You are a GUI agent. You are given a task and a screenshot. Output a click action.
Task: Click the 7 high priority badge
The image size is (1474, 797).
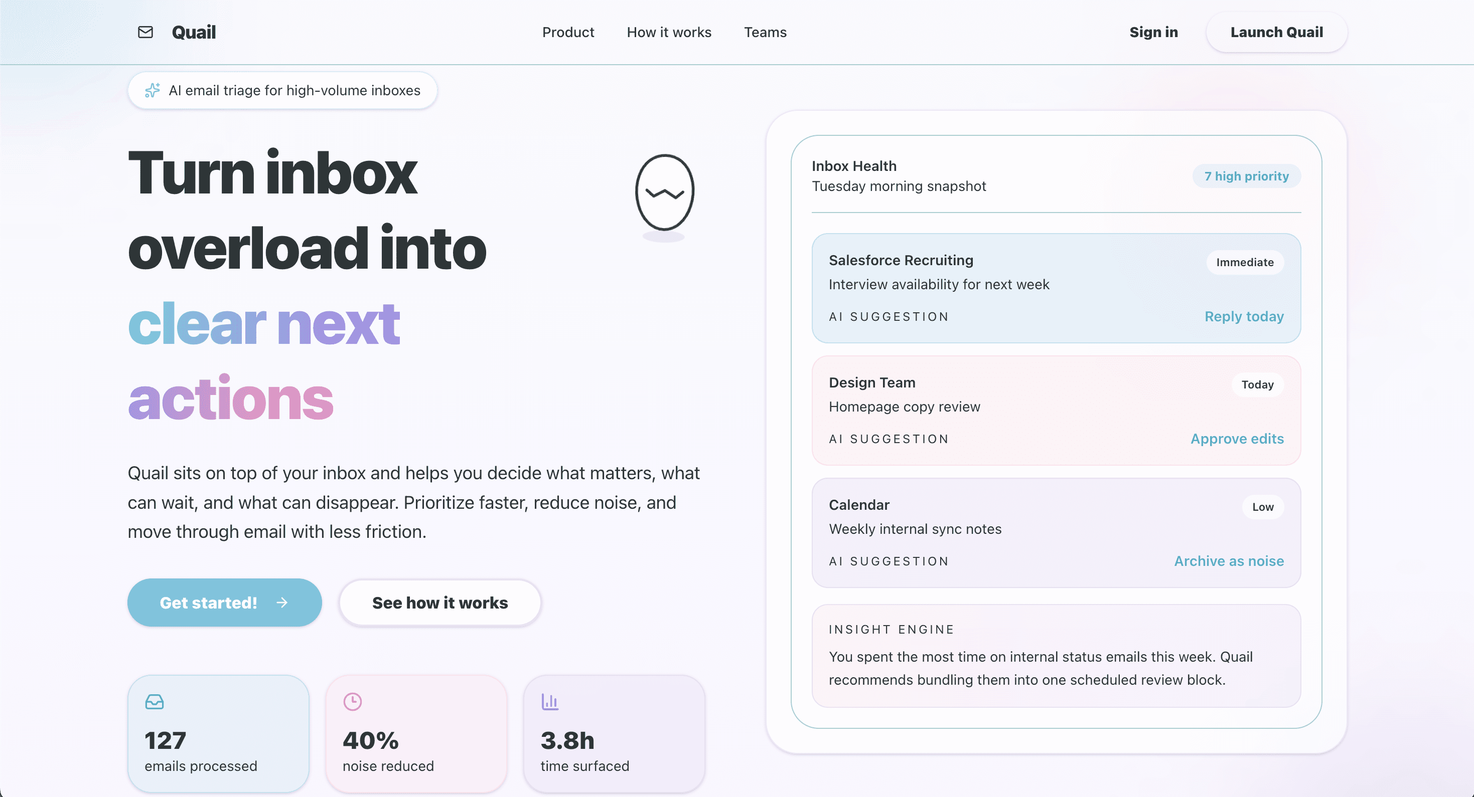(1246, 176)
